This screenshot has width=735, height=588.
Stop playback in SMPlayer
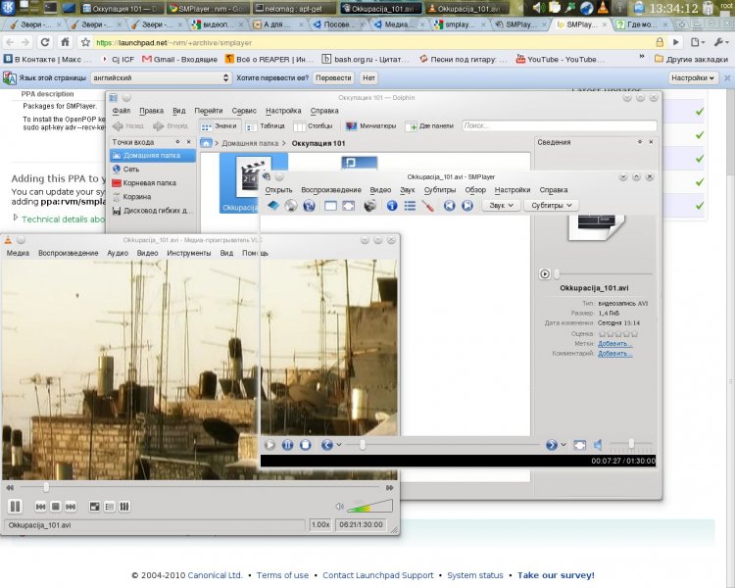coord(305,445)
